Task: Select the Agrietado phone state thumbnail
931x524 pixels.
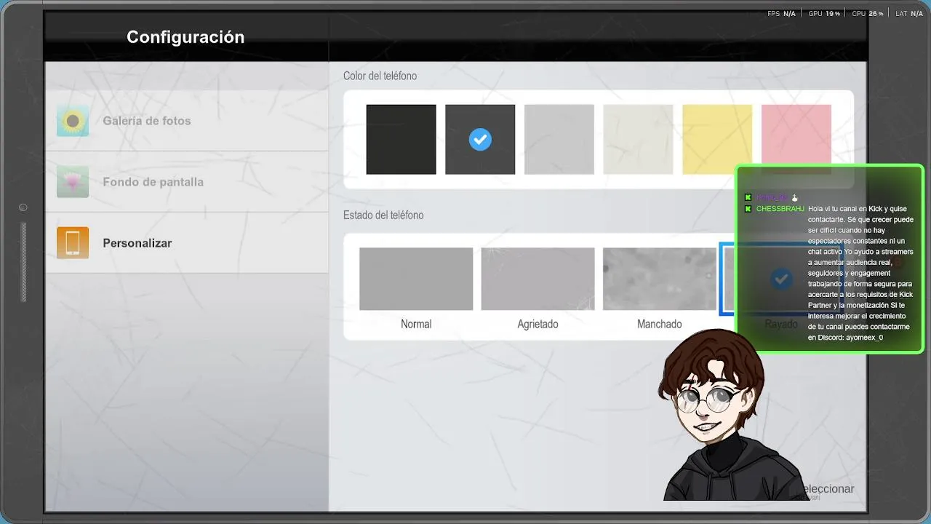Action: click(538, 279)
